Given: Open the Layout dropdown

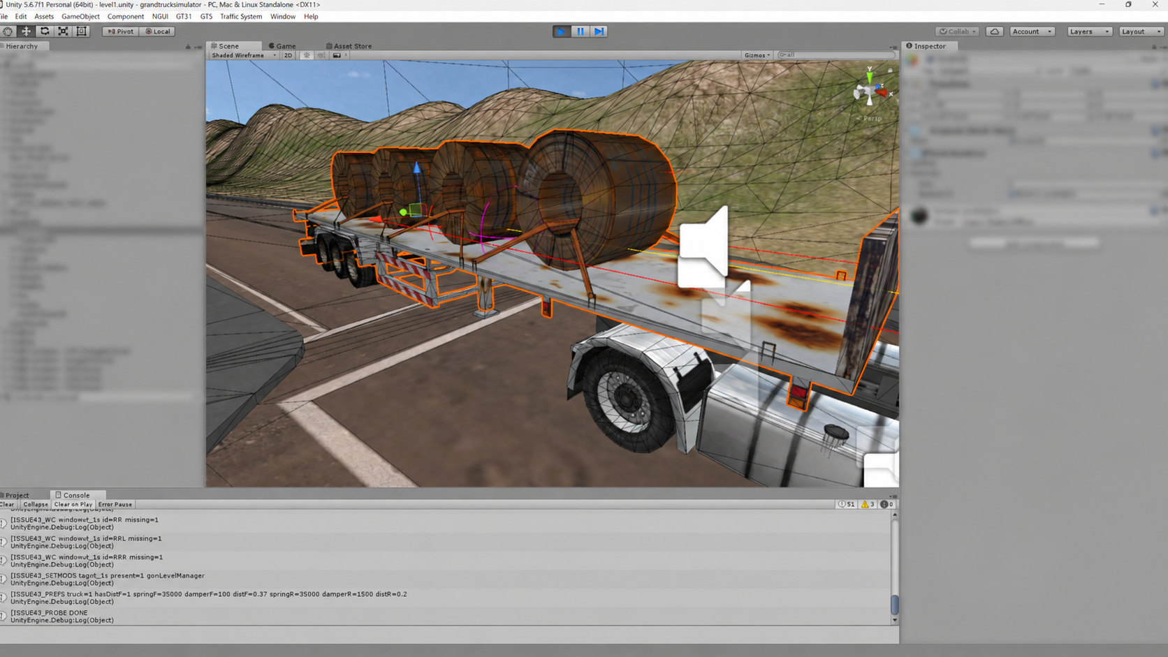Looking at the screenshot, I should 1141,31.
